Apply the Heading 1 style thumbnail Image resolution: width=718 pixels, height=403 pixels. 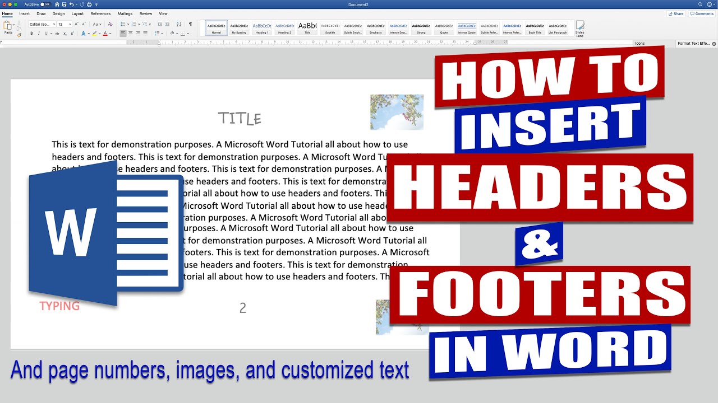tap(262, 28)
